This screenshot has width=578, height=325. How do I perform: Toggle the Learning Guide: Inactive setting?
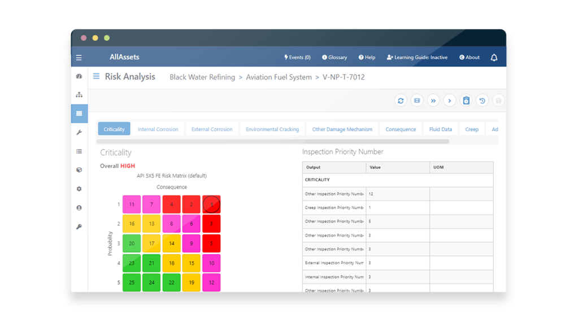pyautogui.click(x=417, y=58)
